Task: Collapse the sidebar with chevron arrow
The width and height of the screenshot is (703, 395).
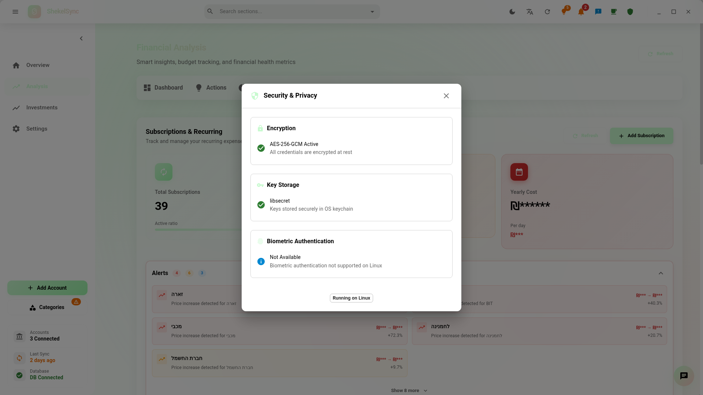Action: click(81, 38)
